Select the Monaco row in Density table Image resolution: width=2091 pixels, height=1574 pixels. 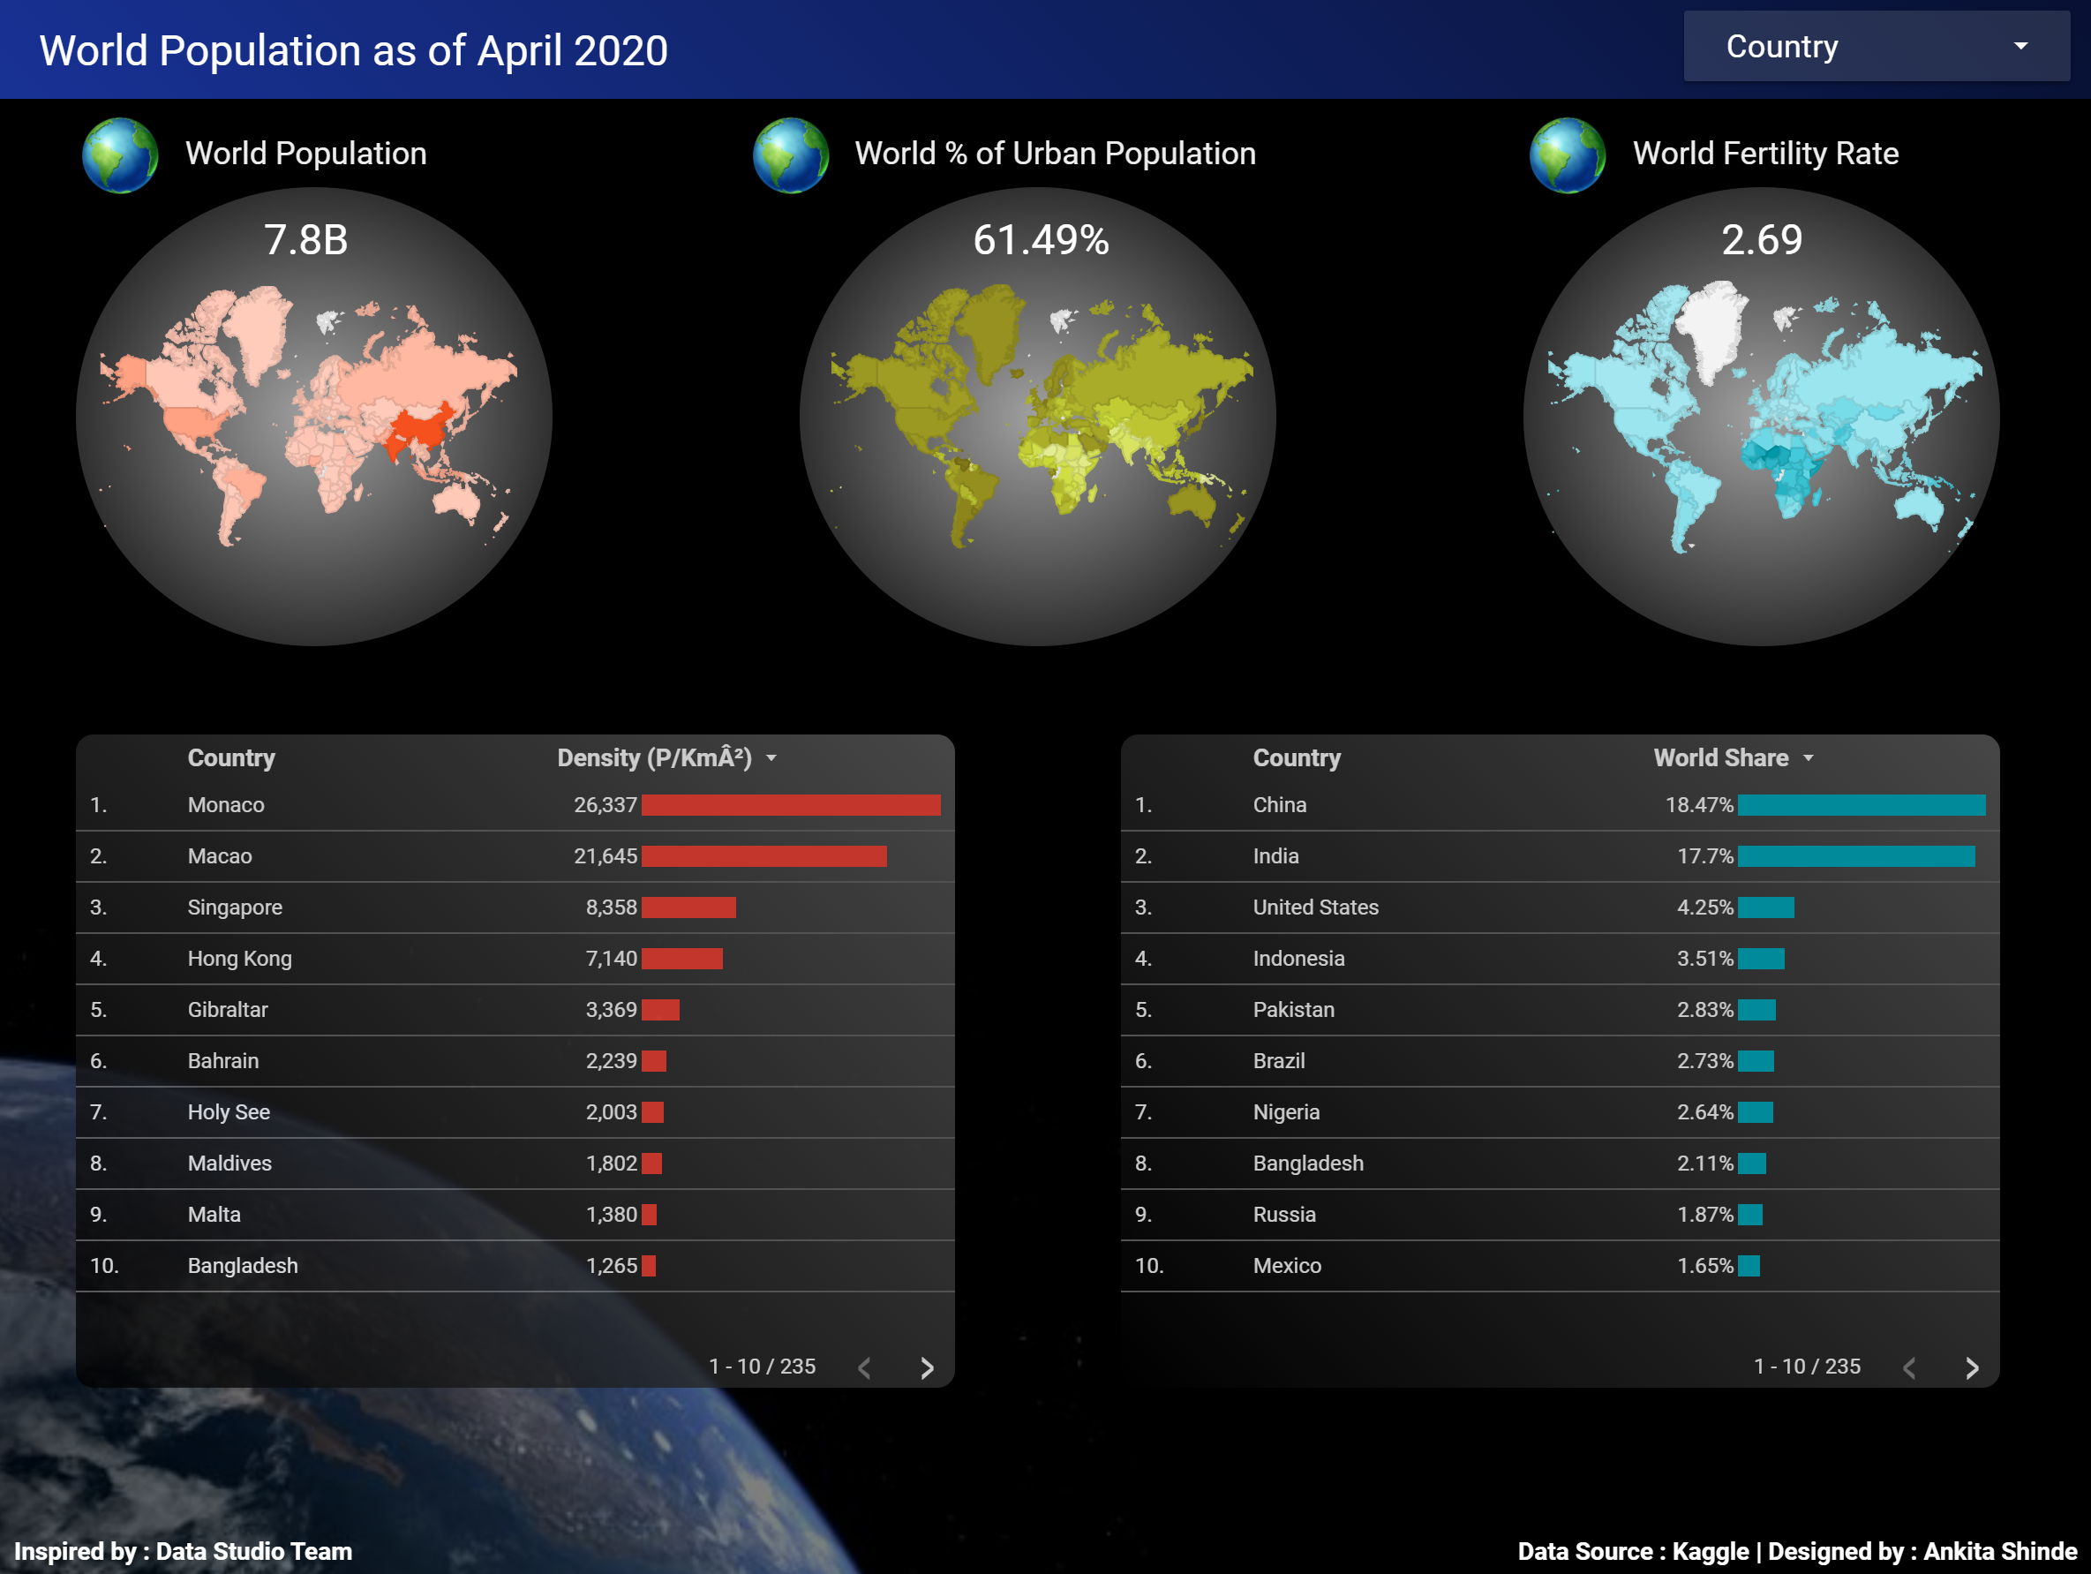tap(226, 805)
